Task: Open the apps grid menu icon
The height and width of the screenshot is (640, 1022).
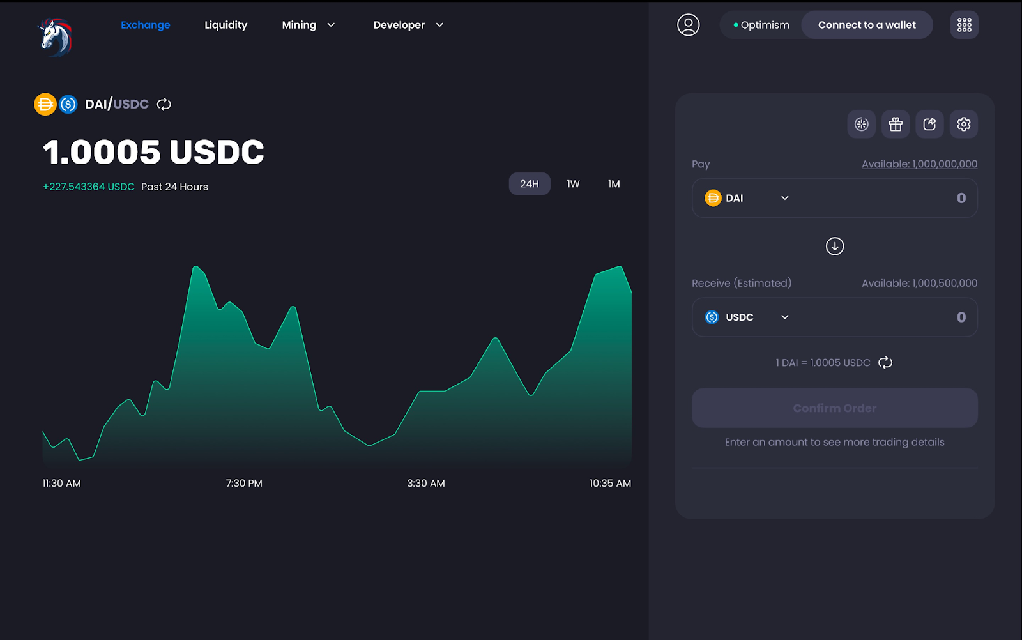Action: (964, 25)
